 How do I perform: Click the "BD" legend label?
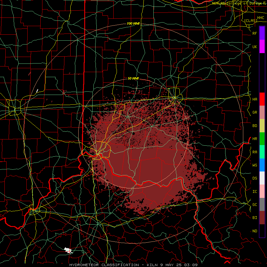pos(255,126)
